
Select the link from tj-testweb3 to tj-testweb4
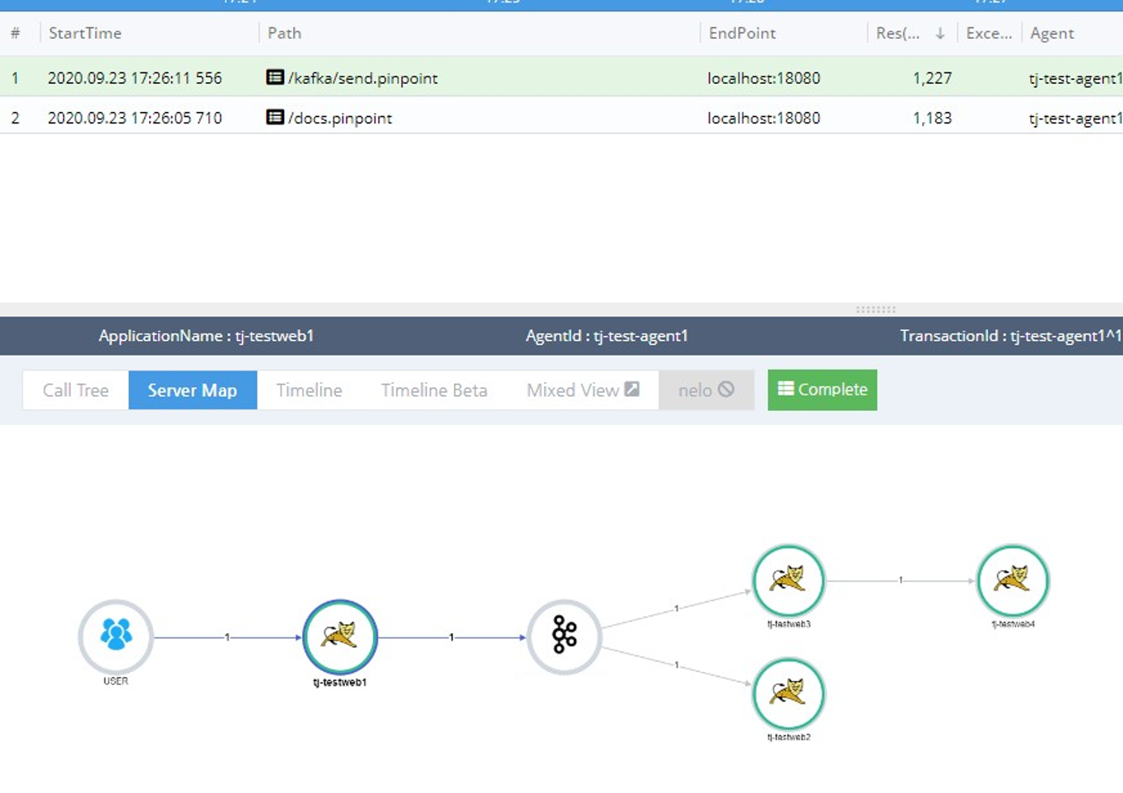coord(901,581)
